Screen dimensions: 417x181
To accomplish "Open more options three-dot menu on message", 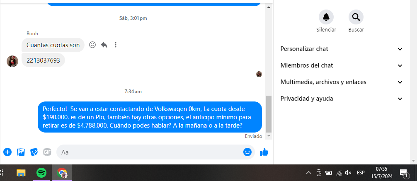I will tap(115, 45).
